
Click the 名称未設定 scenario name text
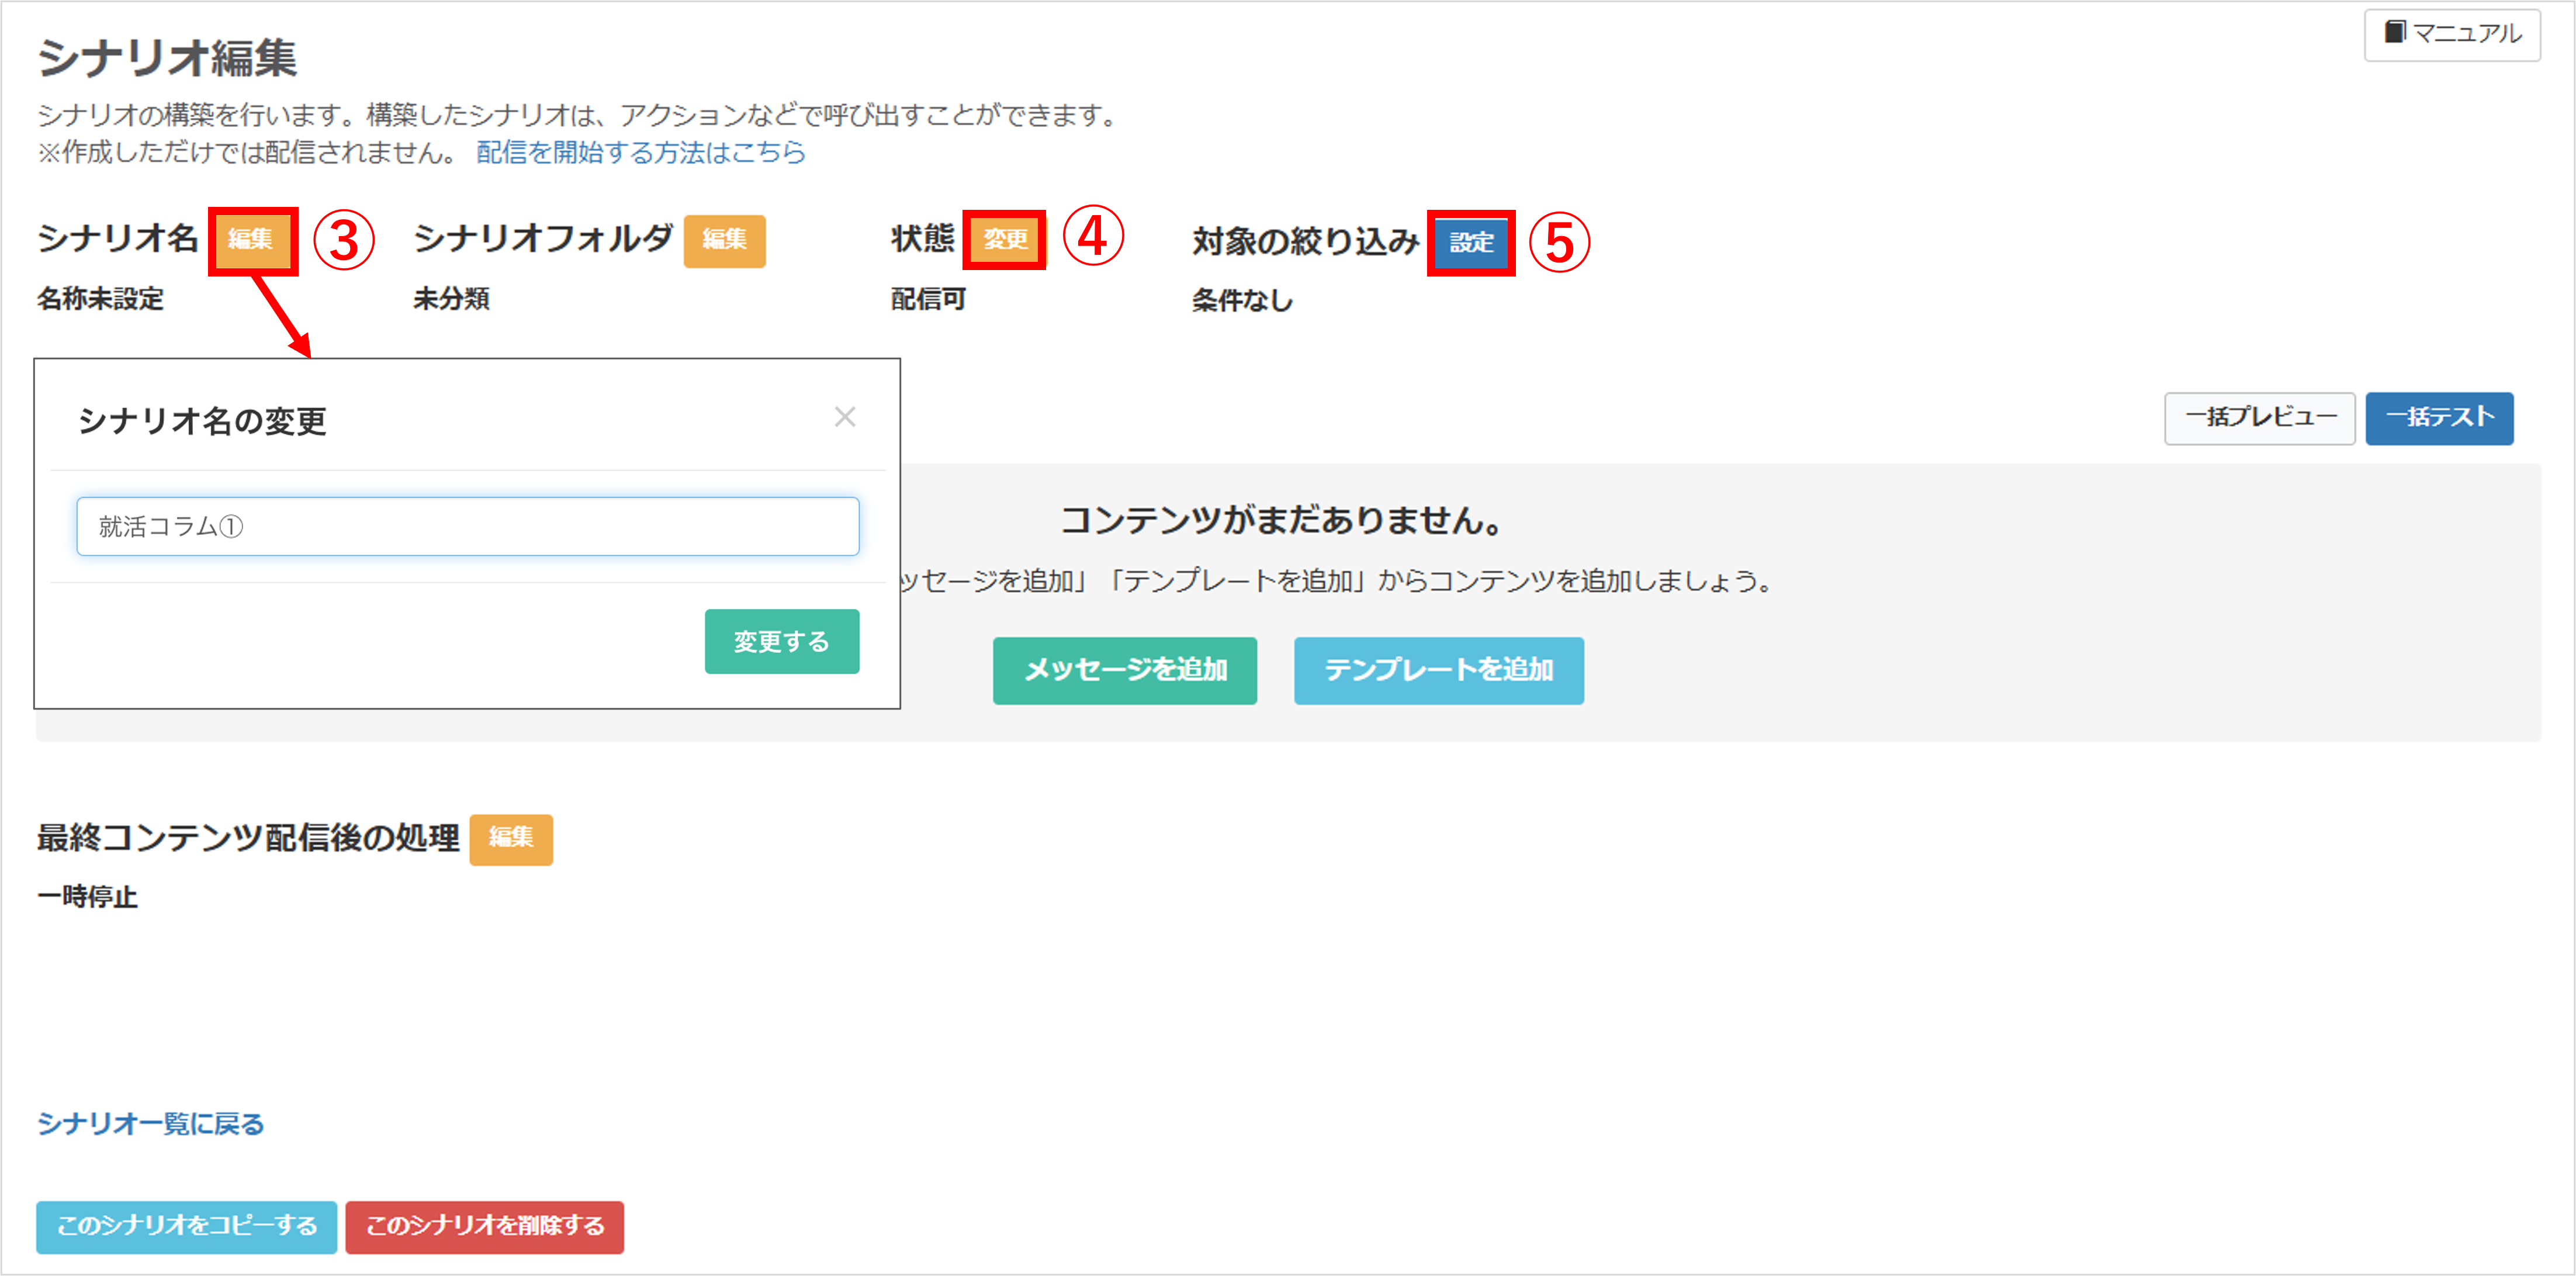[100, 298]
